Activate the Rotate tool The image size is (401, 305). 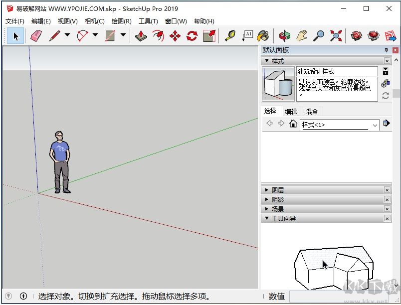[192, 36]
